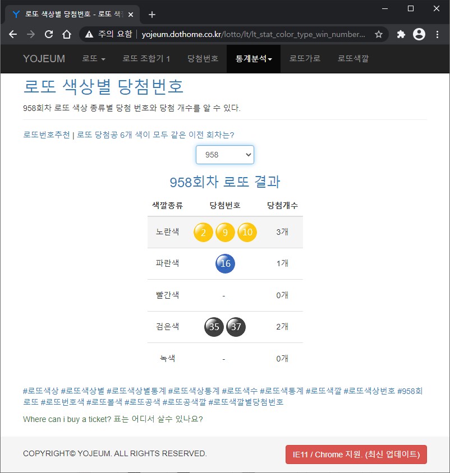Screen dimensions: 450x473
Task: Reload the page with refresh icon
Action: point(49,34)
